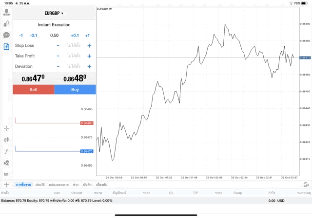
Task: Open the indicators function (f) icon
Action: tap(6, 151)
